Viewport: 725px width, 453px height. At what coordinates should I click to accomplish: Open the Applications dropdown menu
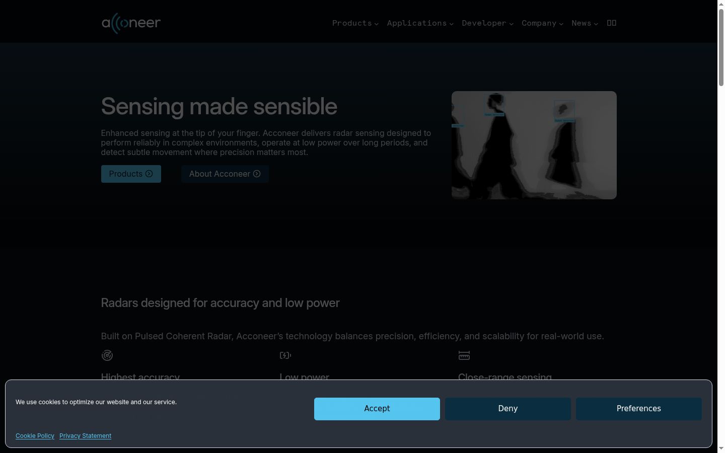click(x=420, y=23)
